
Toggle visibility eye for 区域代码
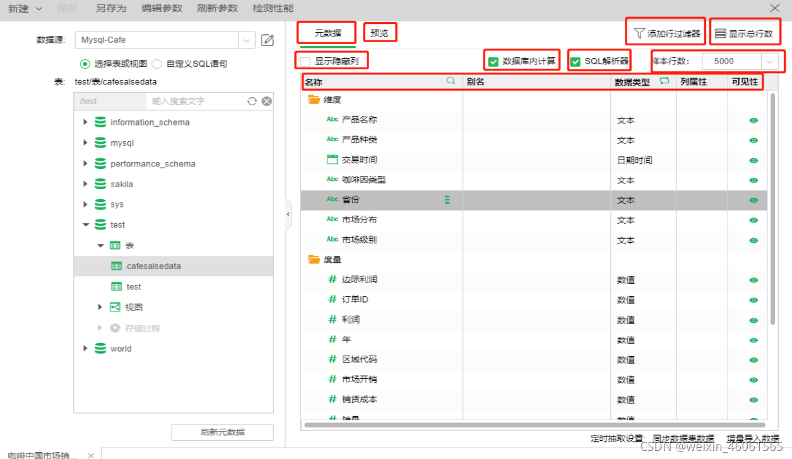754,360
